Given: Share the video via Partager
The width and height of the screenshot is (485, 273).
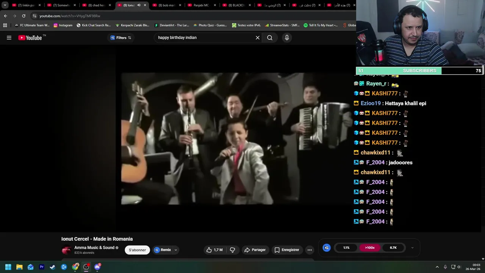Looking at the screenshot, I should [255, 250].
